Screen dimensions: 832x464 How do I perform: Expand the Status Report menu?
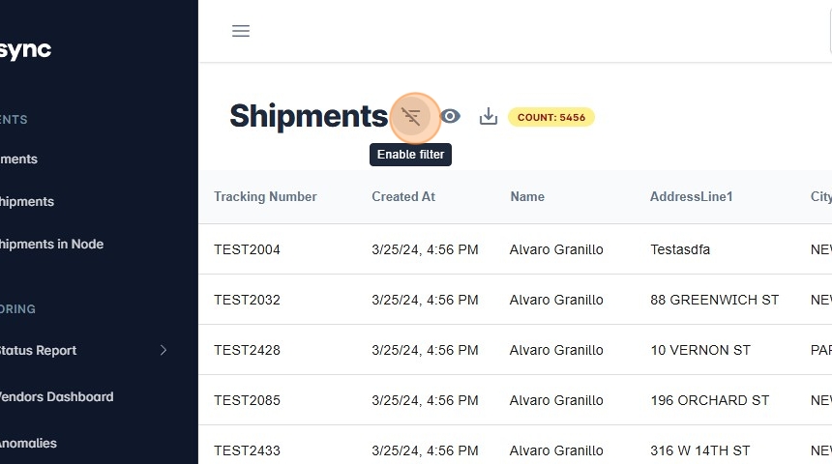point(163,350)
